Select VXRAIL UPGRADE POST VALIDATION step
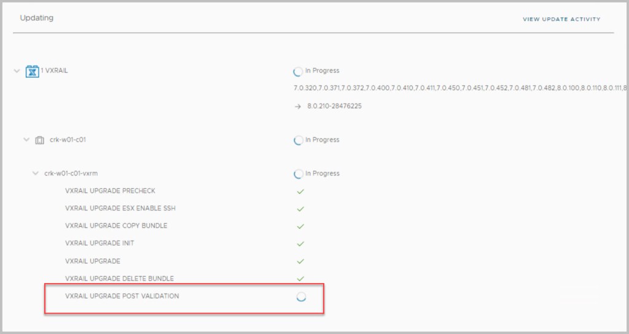629x334 pixels. [122, 297]
